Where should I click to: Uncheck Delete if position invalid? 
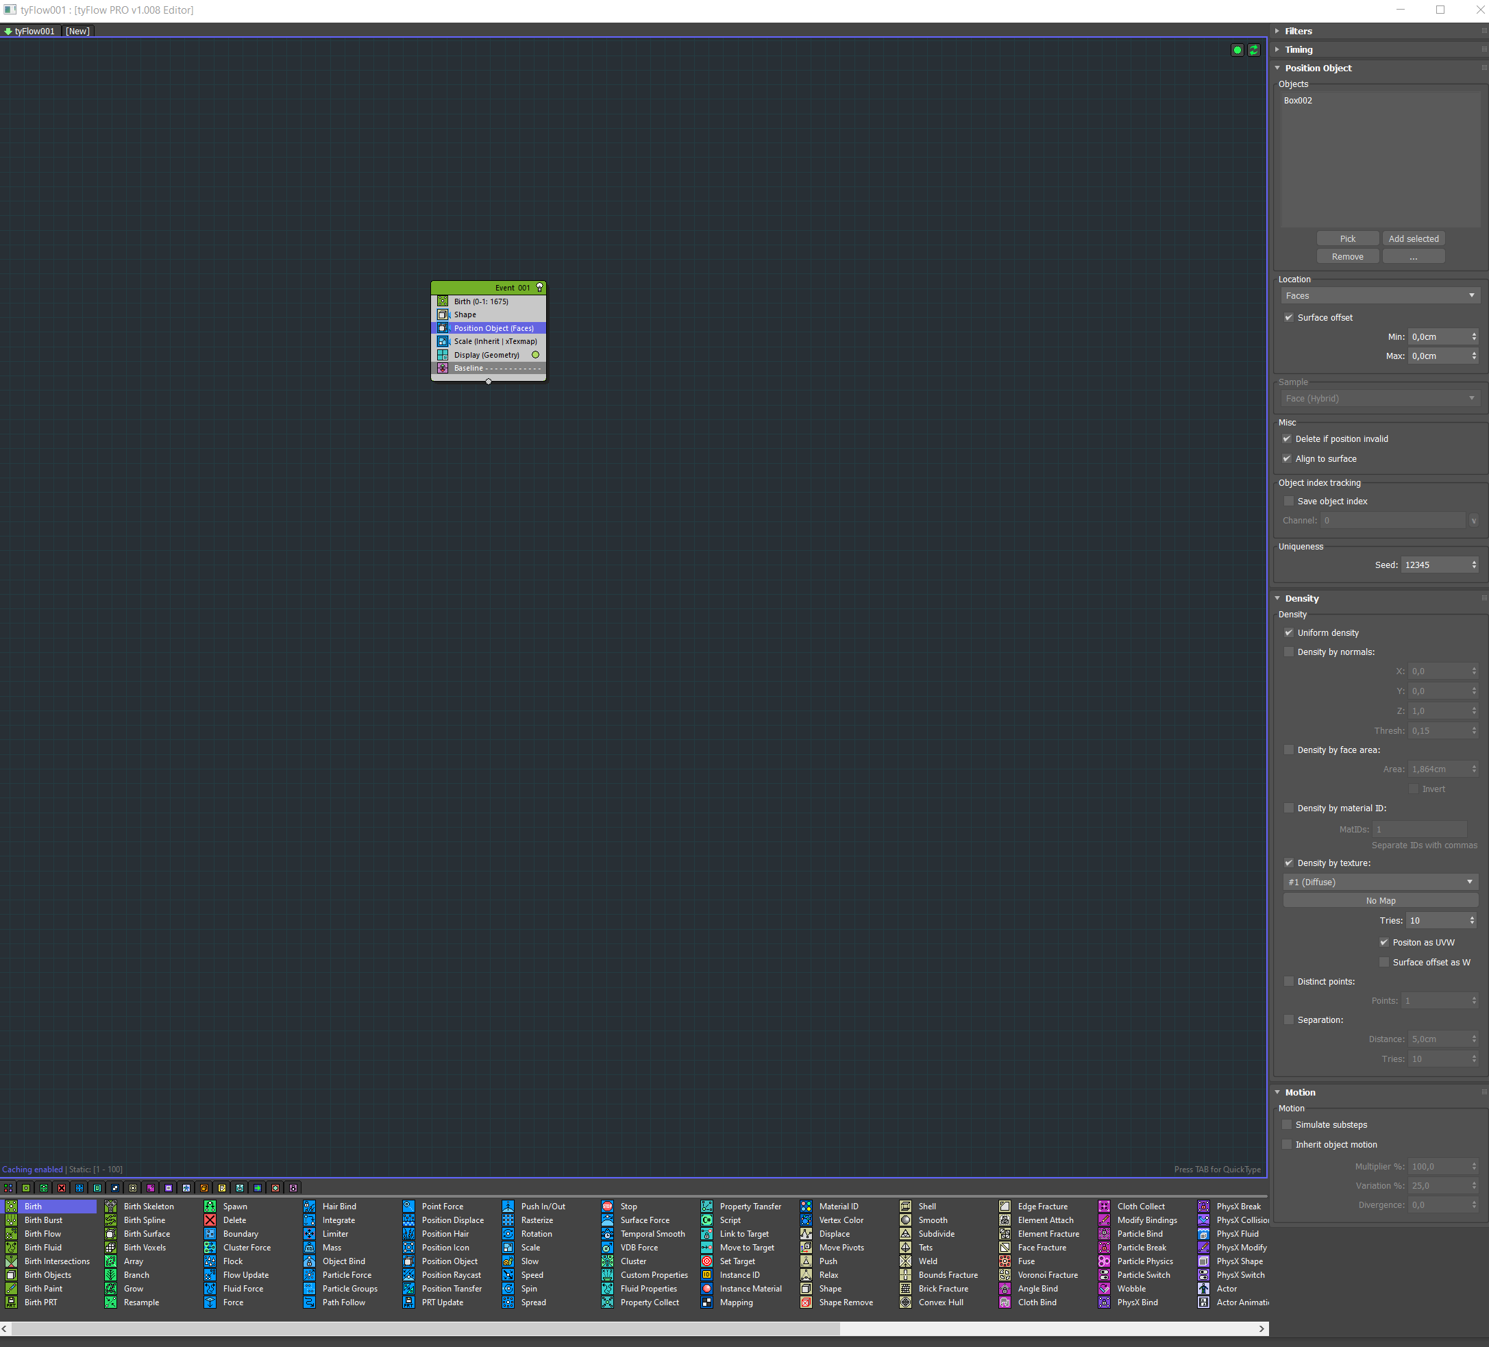click(x=1287, y=438)
